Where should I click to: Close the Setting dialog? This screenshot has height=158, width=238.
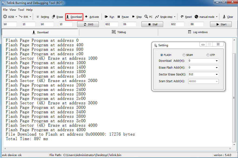tap(218, 44)
